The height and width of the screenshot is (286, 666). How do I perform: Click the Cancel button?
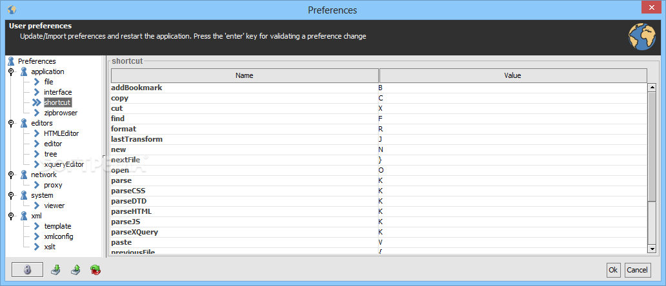pyautogui.click(x=638, y=270)
